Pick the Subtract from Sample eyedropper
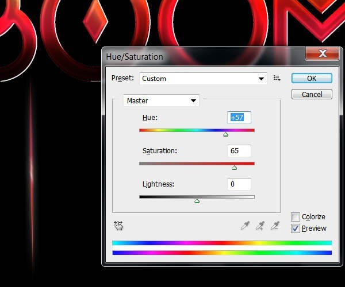This screenshot has height=287, width=345. [x=274, y=226]
